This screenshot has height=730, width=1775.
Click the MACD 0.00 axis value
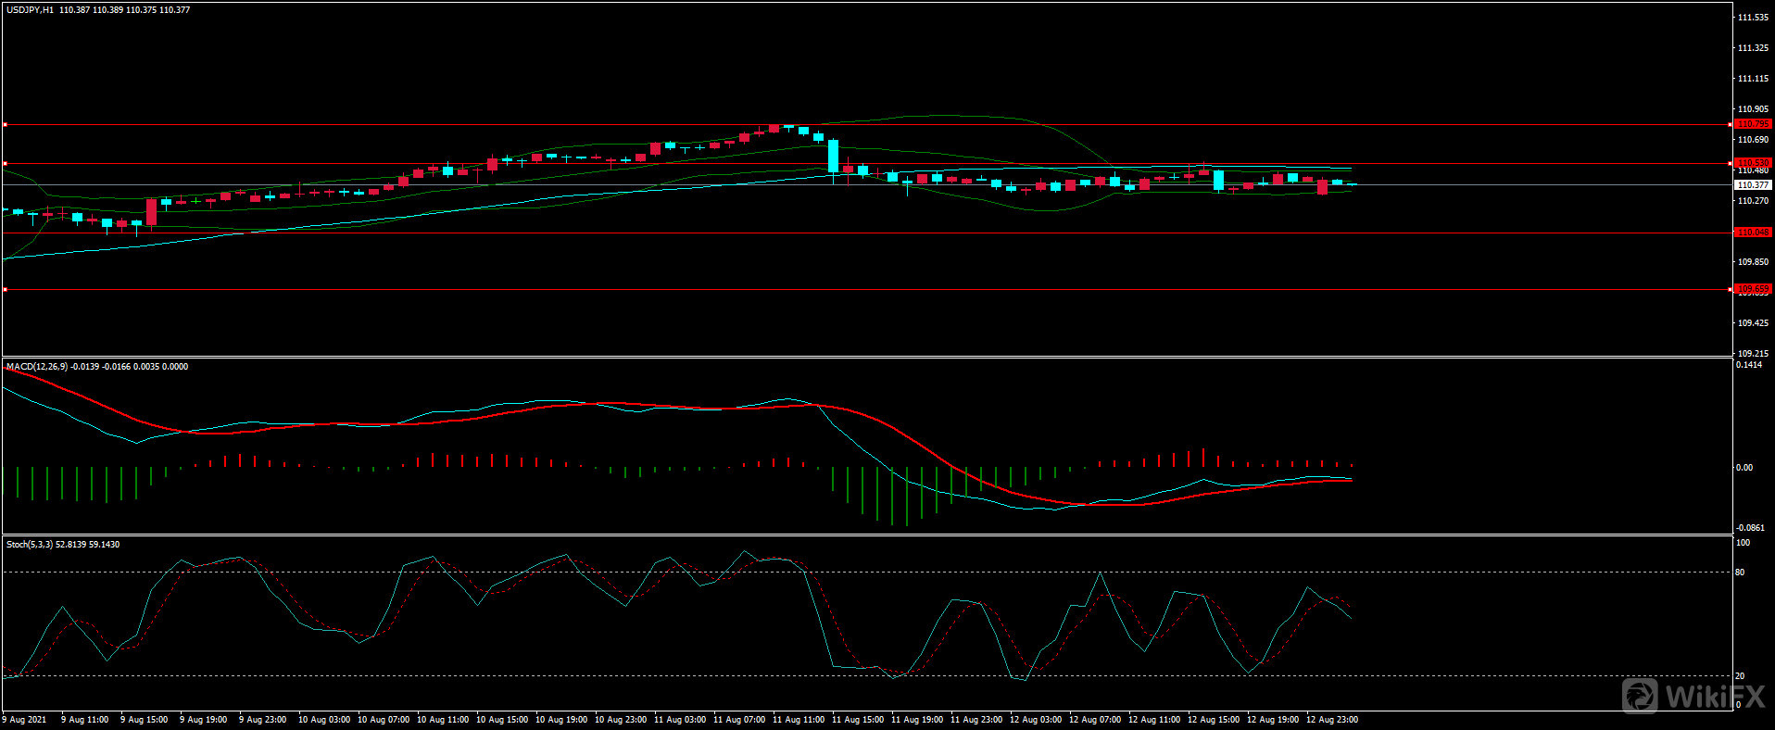pyautogui.click(x=1744, y=468)
